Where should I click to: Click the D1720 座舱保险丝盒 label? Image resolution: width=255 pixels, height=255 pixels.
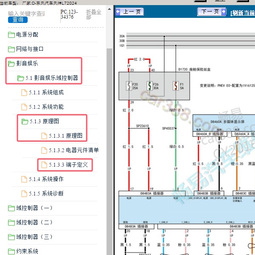(x=194, y=69)
